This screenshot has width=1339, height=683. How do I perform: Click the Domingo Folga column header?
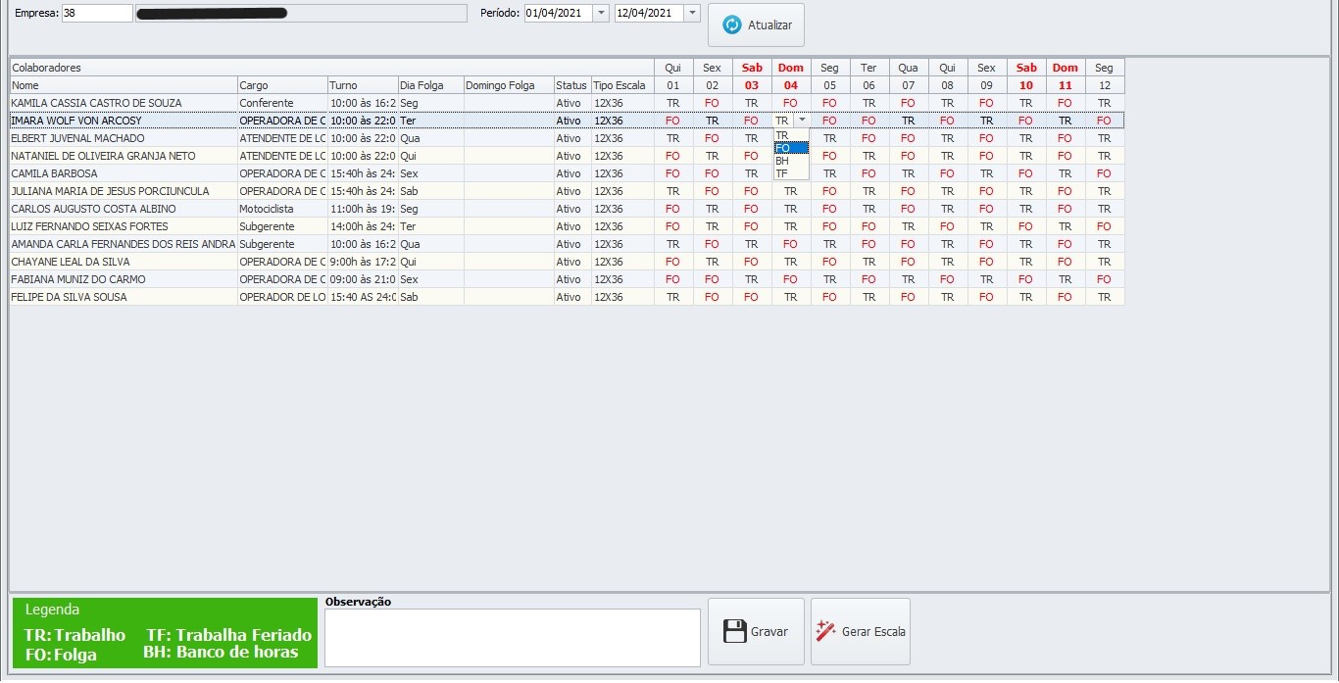point(508,85)
